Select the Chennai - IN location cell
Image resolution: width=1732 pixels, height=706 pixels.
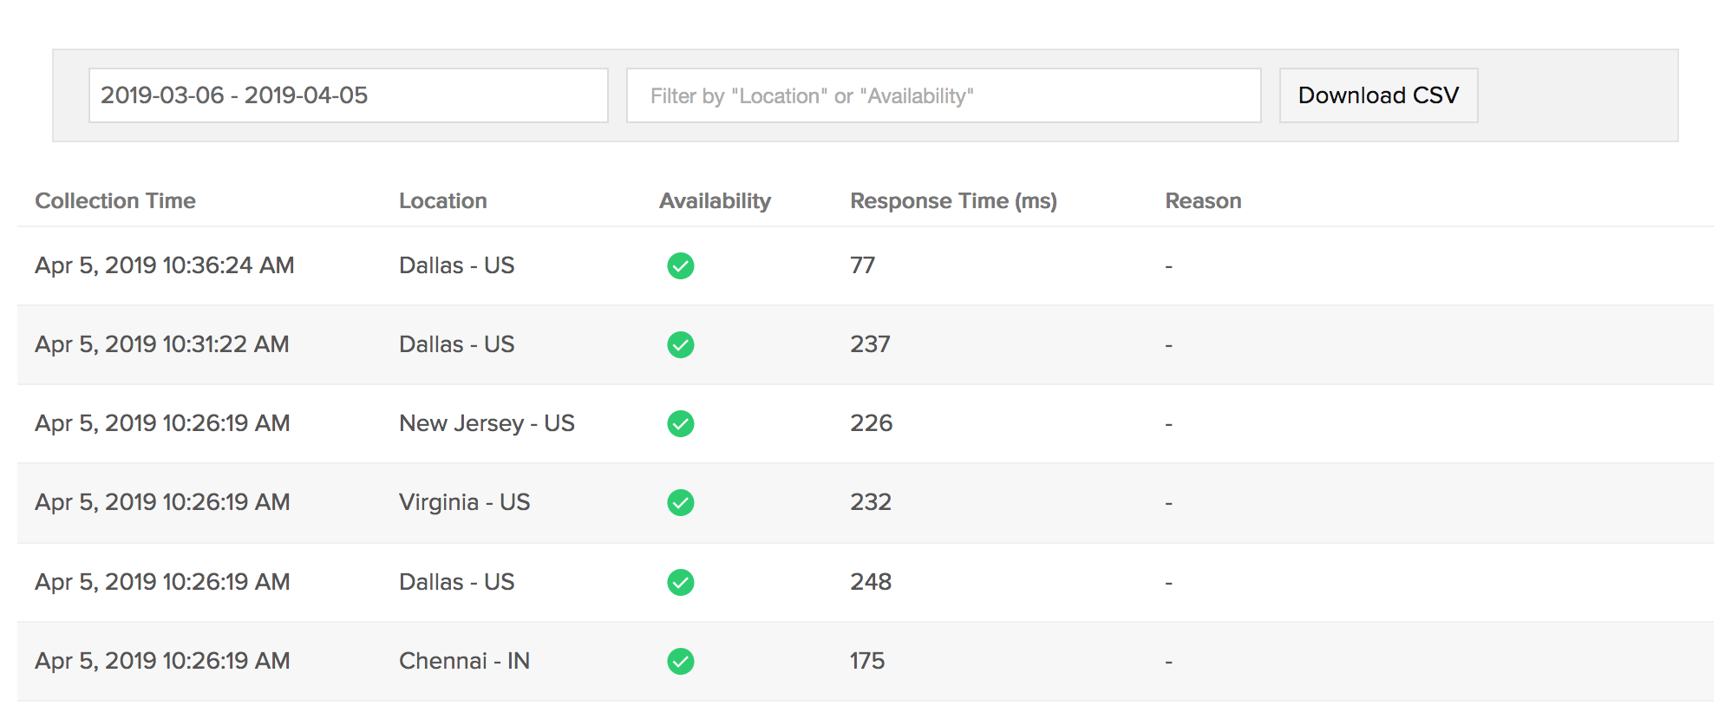pos(464,661)
